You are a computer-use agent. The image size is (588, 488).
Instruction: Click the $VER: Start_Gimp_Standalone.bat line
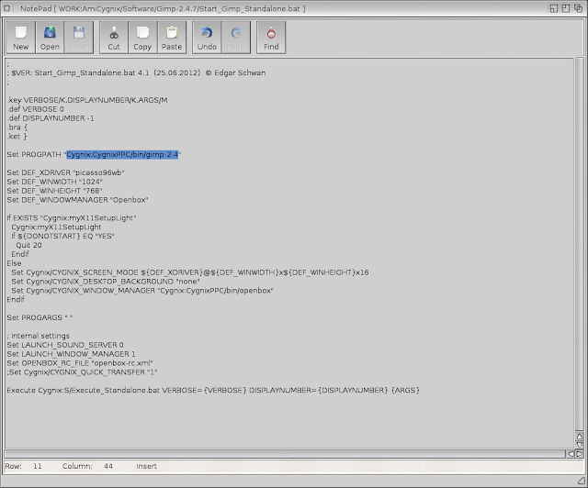tap(136, 72)
